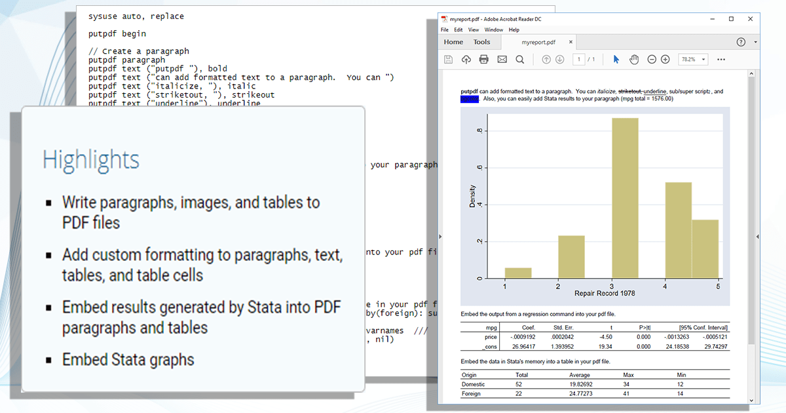Select the hand pan tool

tap(634, 60)
